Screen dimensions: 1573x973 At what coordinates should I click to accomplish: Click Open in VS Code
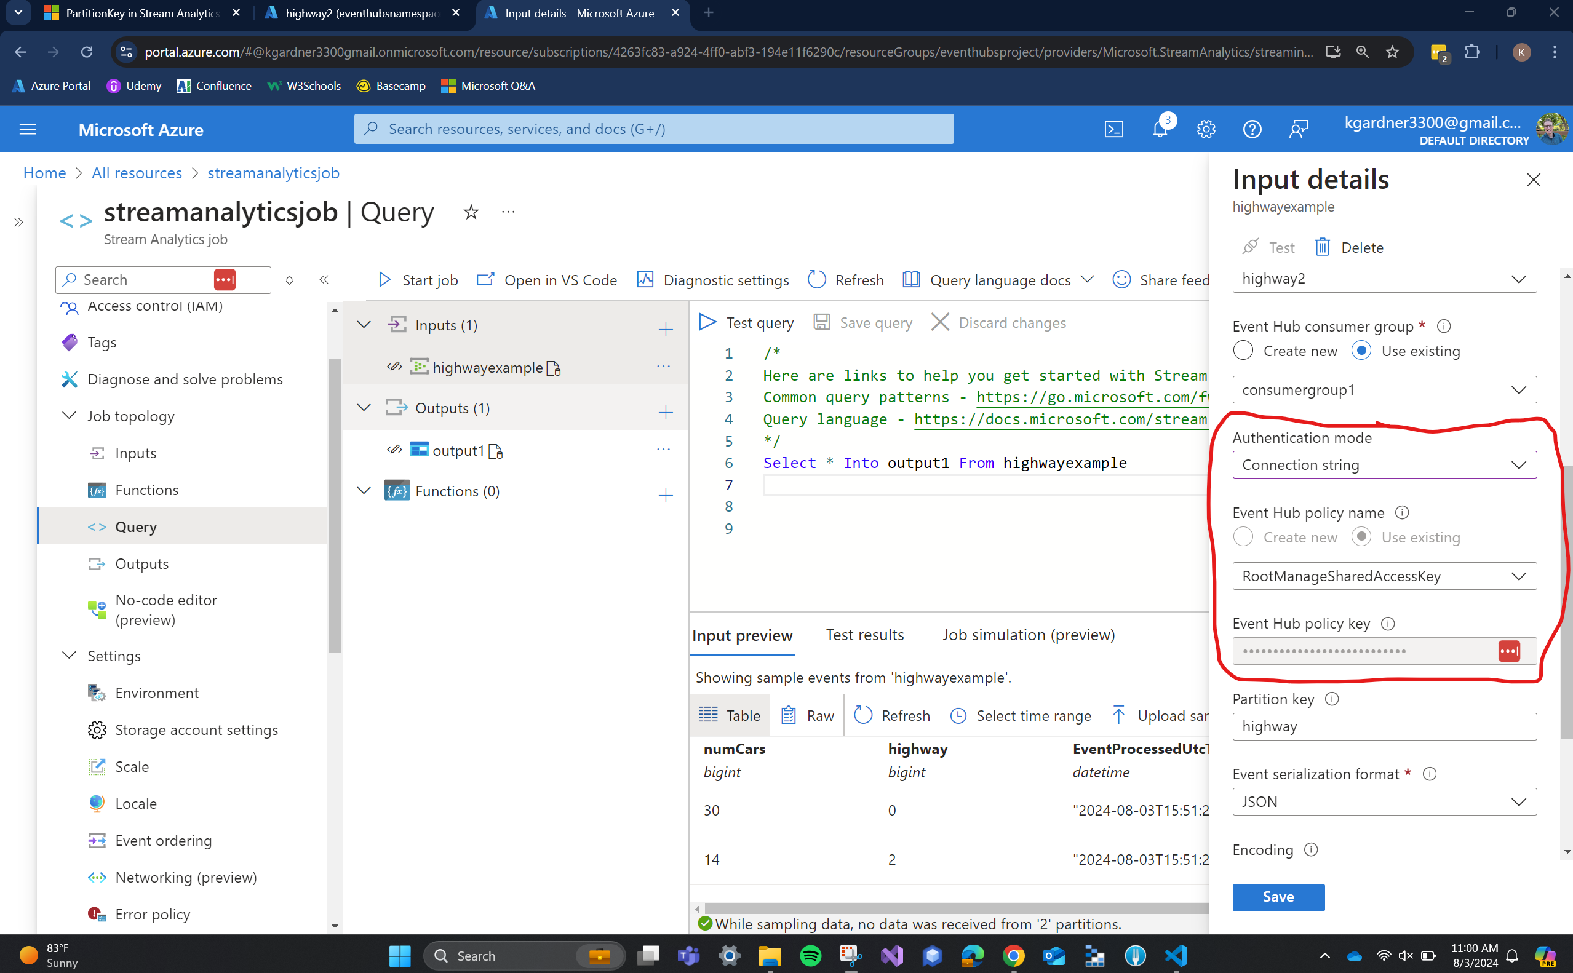pos(547,280)
